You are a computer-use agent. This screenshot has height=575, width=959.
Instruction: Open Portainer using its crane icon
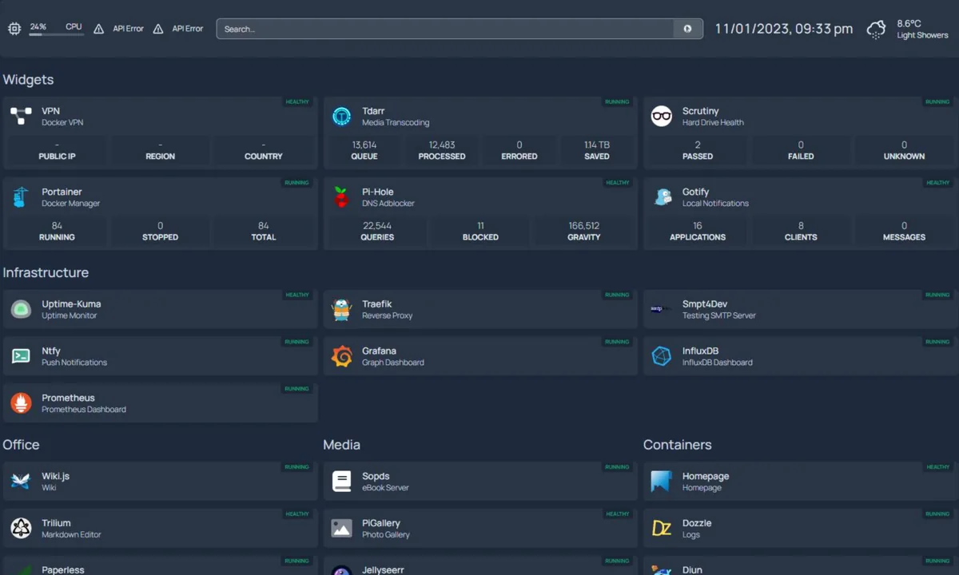(21, 197)
